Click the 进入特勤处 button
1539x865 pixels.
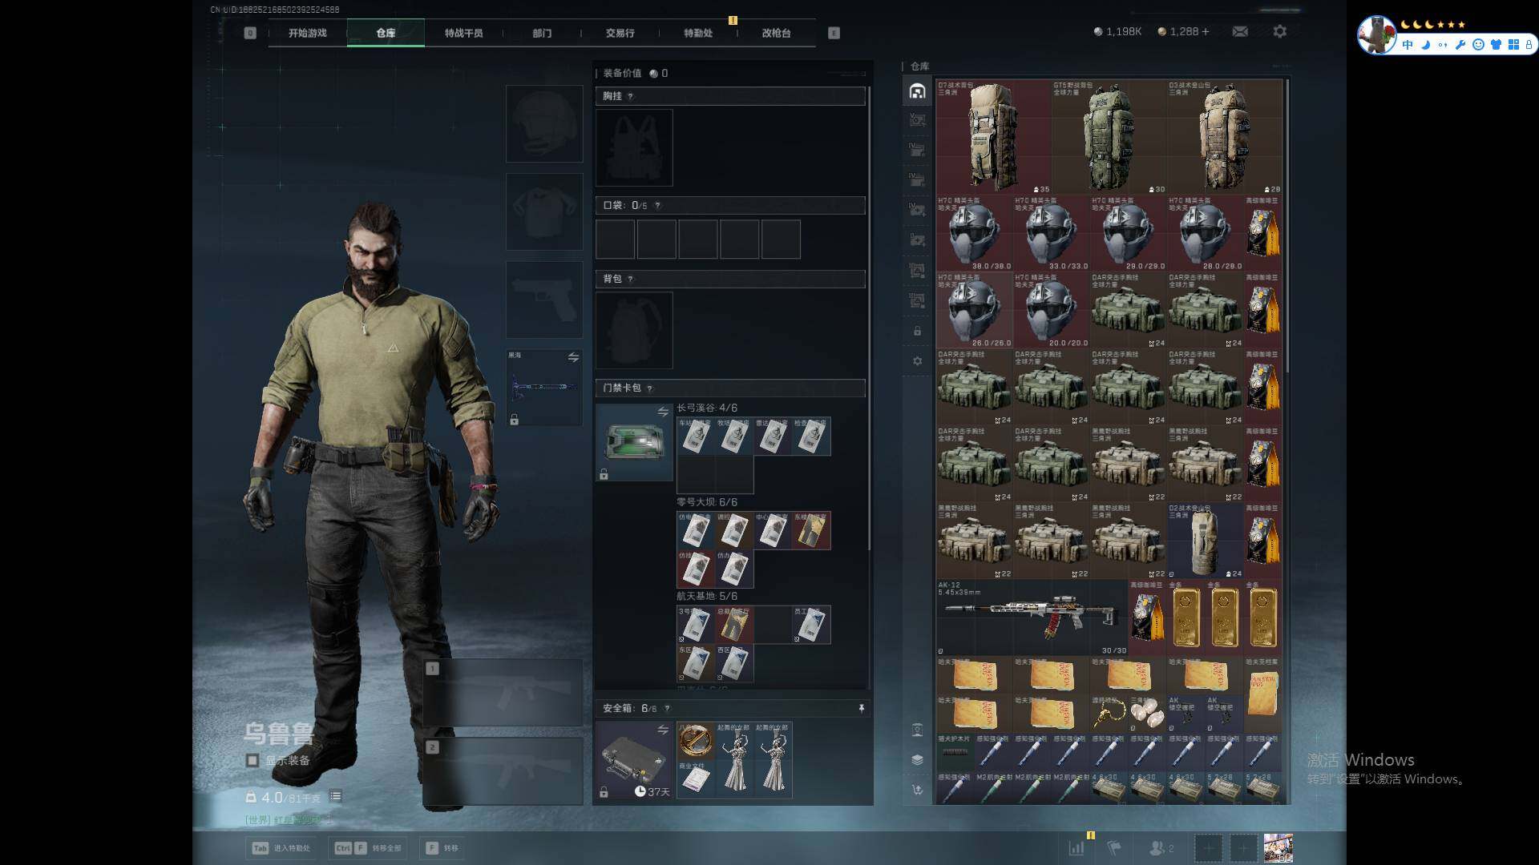(282, 847)
